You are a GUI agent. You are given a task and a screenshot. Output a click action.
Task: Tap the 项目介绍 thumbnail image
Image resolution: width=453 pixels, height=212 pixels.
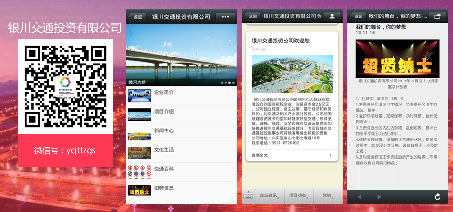coord(139,115)
